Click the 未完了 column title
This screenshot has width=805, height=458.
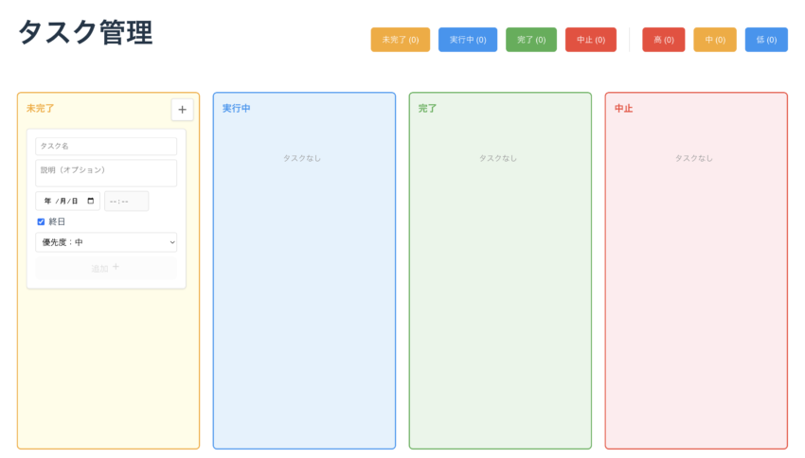coord(41,109)
